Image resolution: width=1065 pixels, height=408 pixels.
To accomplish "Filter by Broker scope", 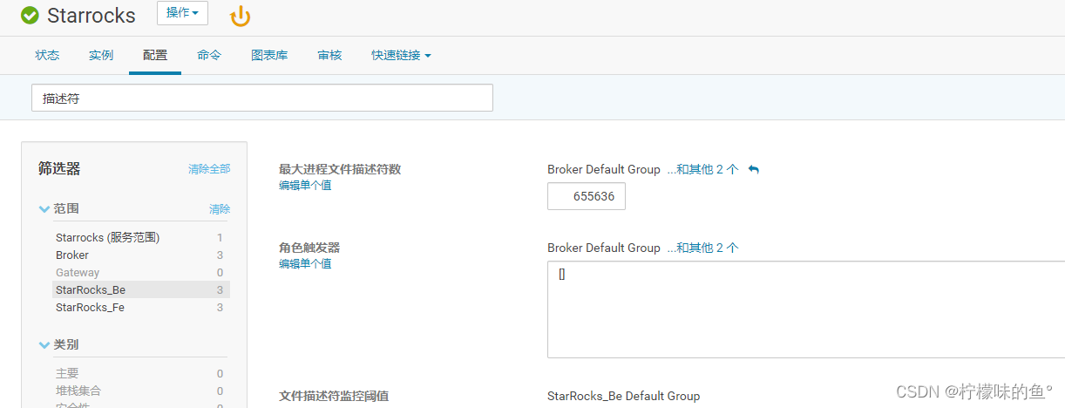I will pos(139,255).
